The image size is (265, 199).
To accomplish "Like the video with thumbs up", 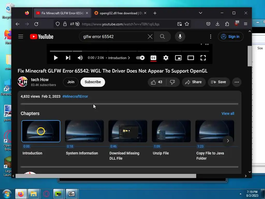I will (157, 82).
